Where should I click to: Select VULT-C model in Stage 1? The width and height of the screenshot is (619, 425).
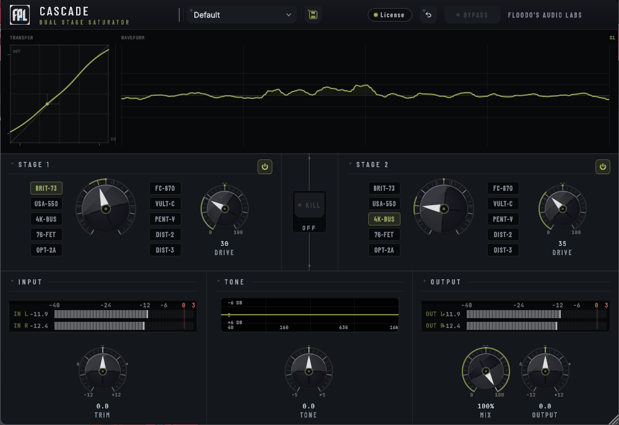[x=165, y=204]
